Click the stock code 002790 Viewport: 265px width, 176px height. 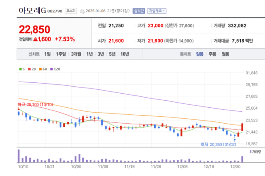(x=55, y=11)
